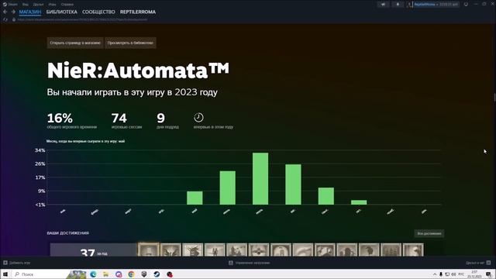The image size is (496, 279).
Task: Expand hidden system tray icons chevron
Action: (435, 274)
